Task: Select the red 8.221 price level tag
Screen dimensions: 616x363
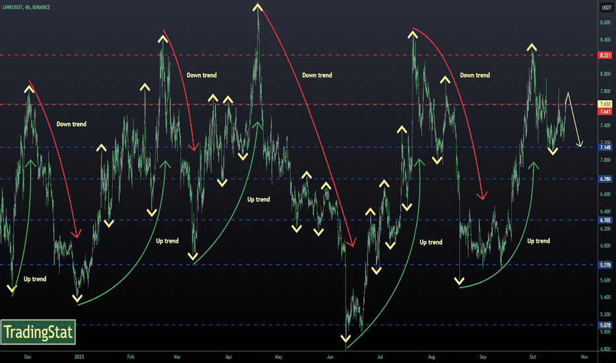Action: click(605, 55)
